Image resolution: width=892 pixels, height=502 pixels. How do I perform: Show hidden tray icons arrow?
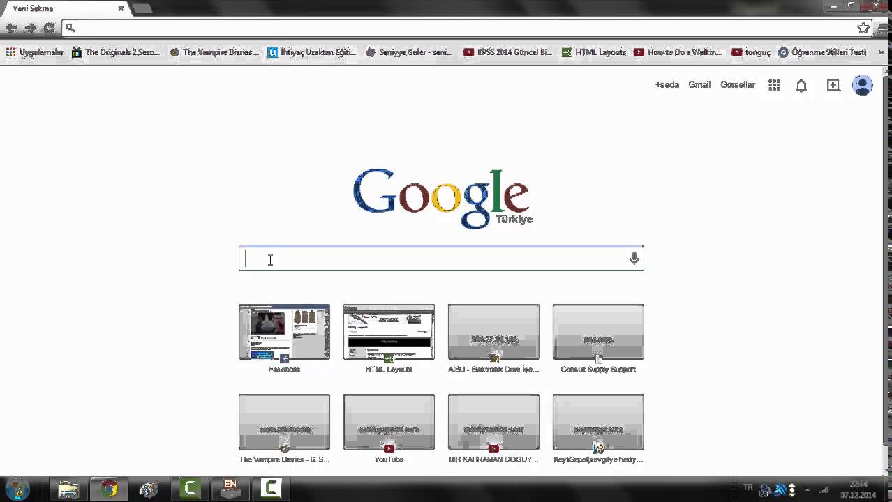click(808, 489)
